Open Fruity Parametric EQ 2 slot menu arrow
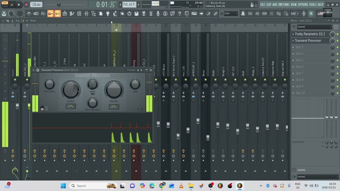Image resolution: width=340 pixels, height=191 pixels. [x=293, y=34]
